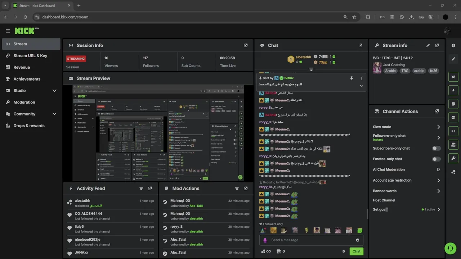Filter the Mod Actions list

237,188
